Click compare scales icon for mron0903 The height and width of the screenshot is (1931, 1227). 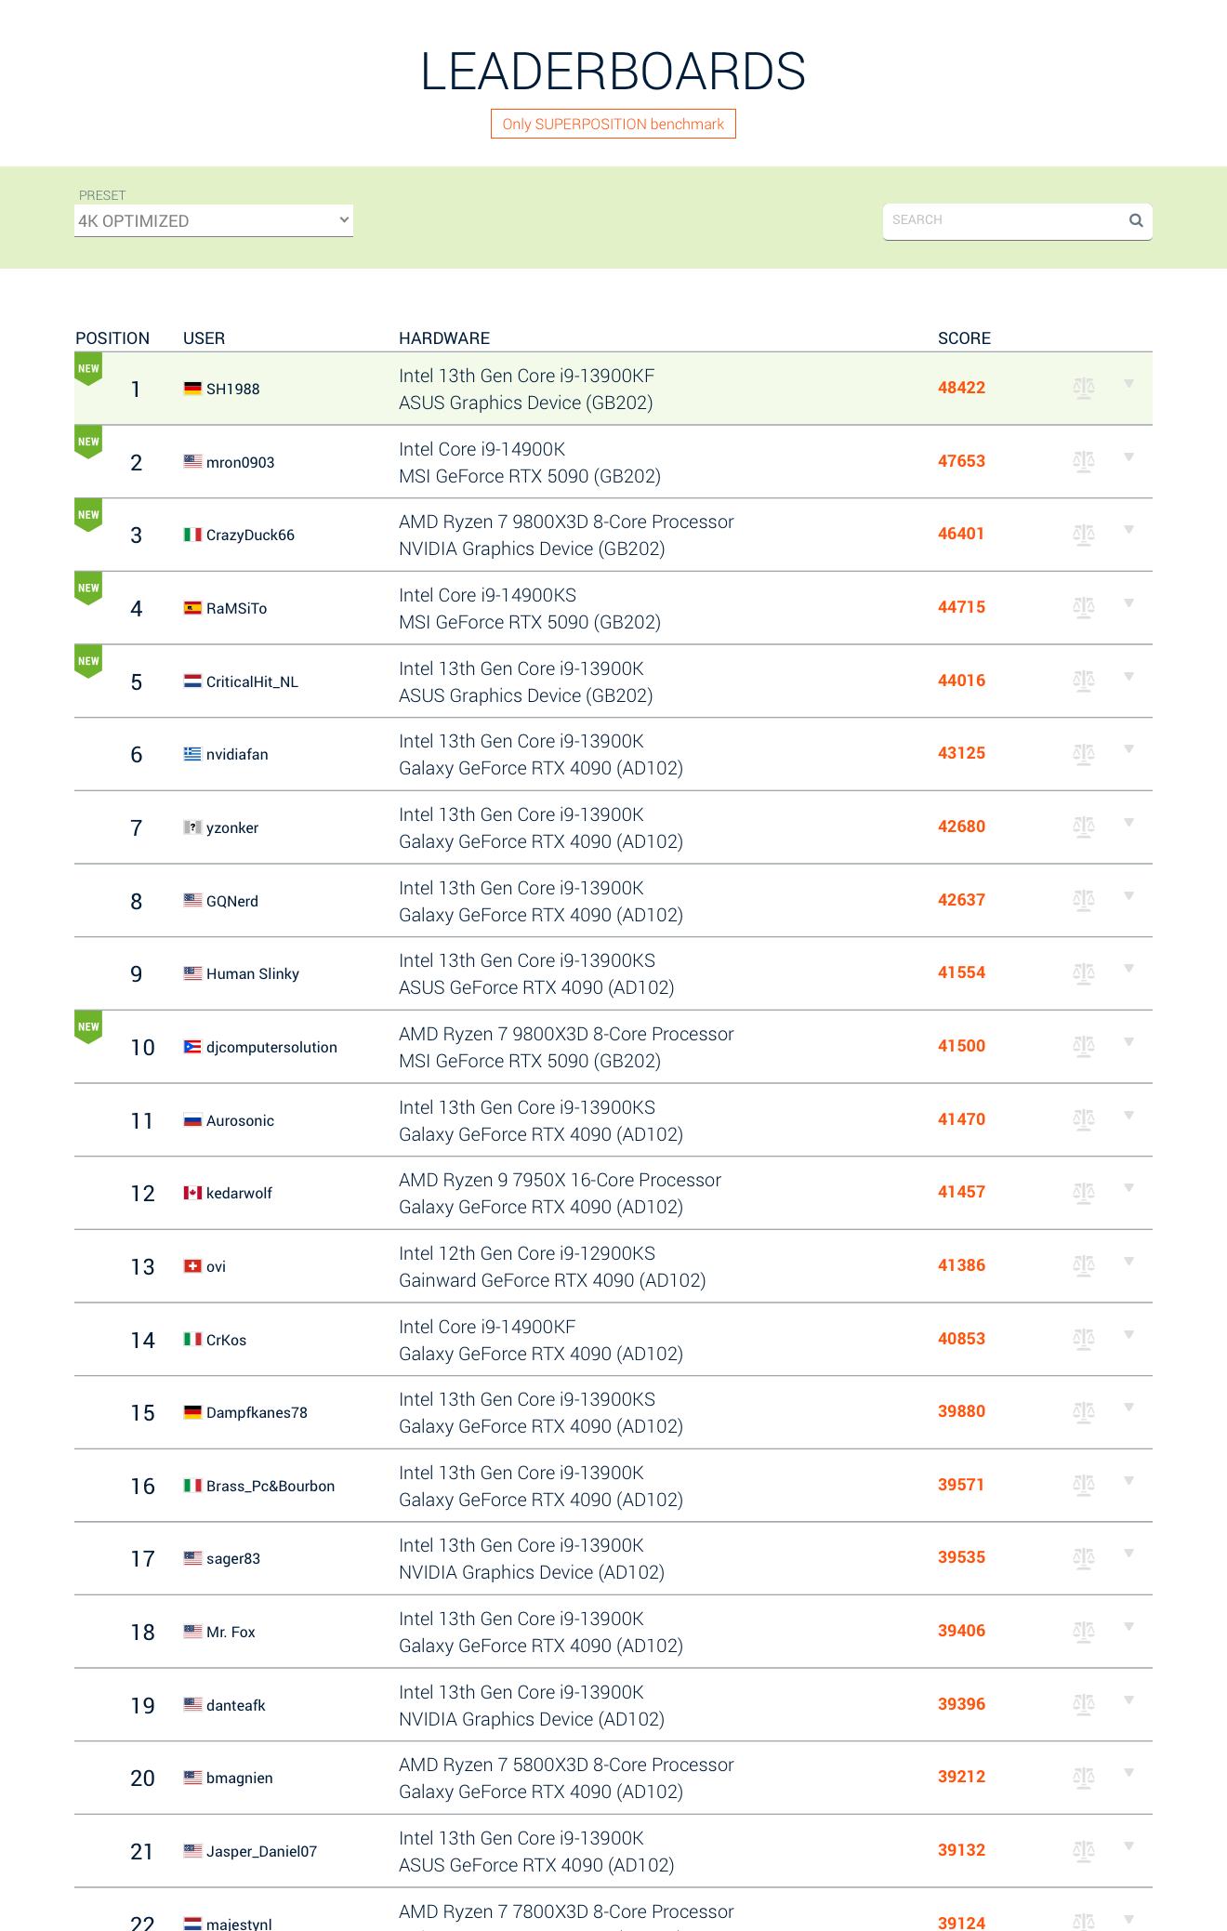point(1083,461)
